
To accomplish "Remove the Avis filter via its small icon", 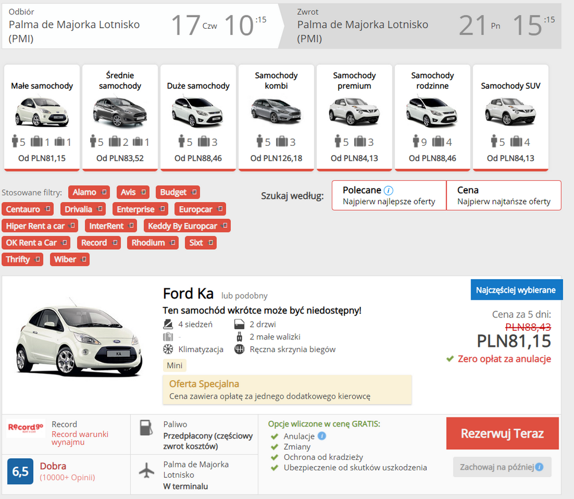I will (143, 192).
